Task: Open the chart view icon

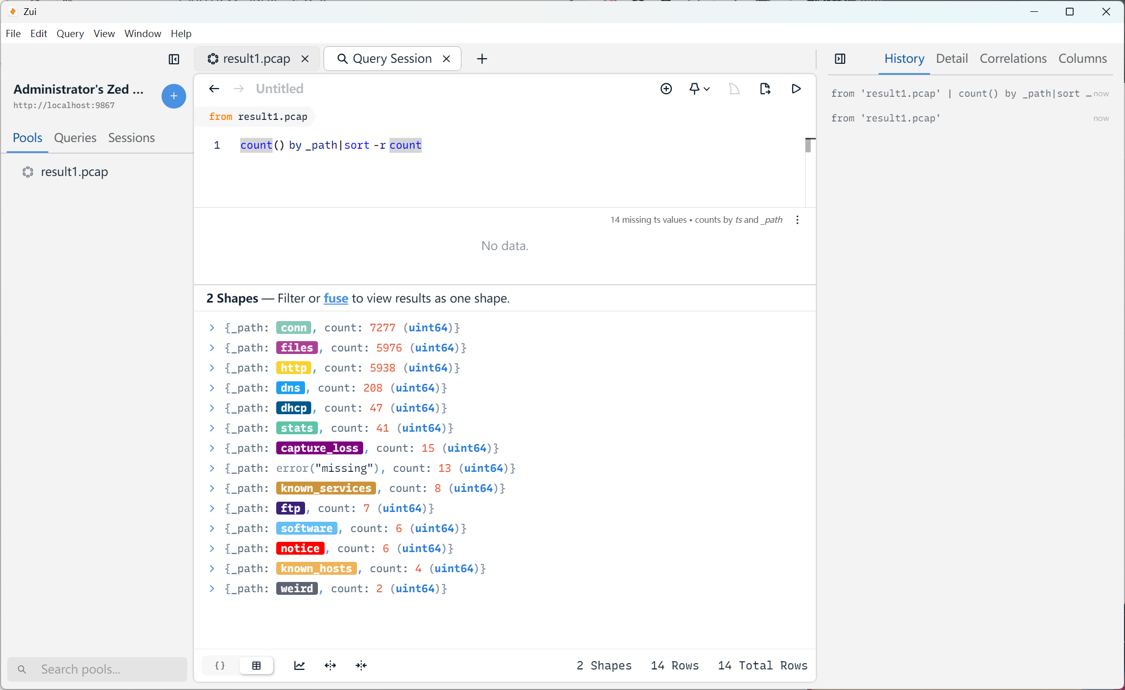Action: click(x=299, y=665)
